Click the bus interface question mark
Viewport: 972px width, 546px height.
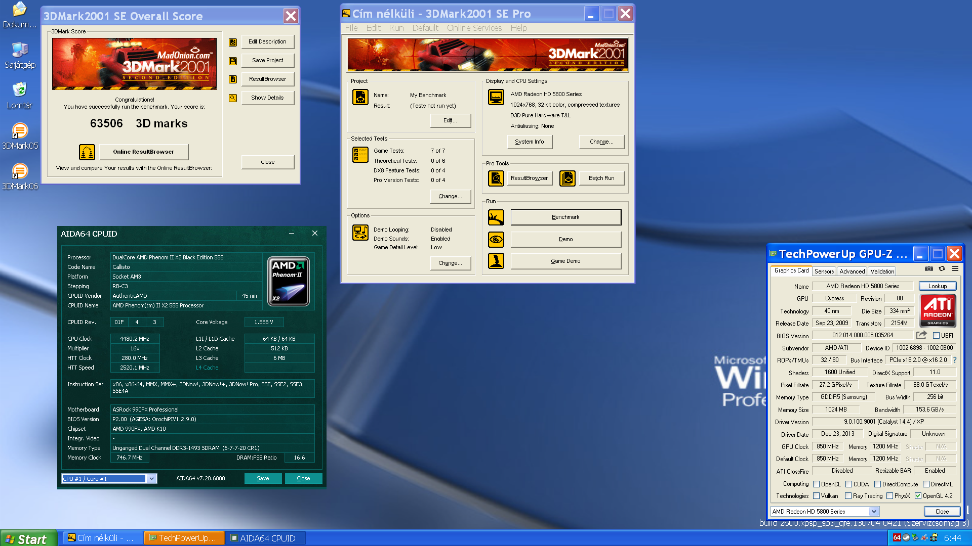point(955,360)
